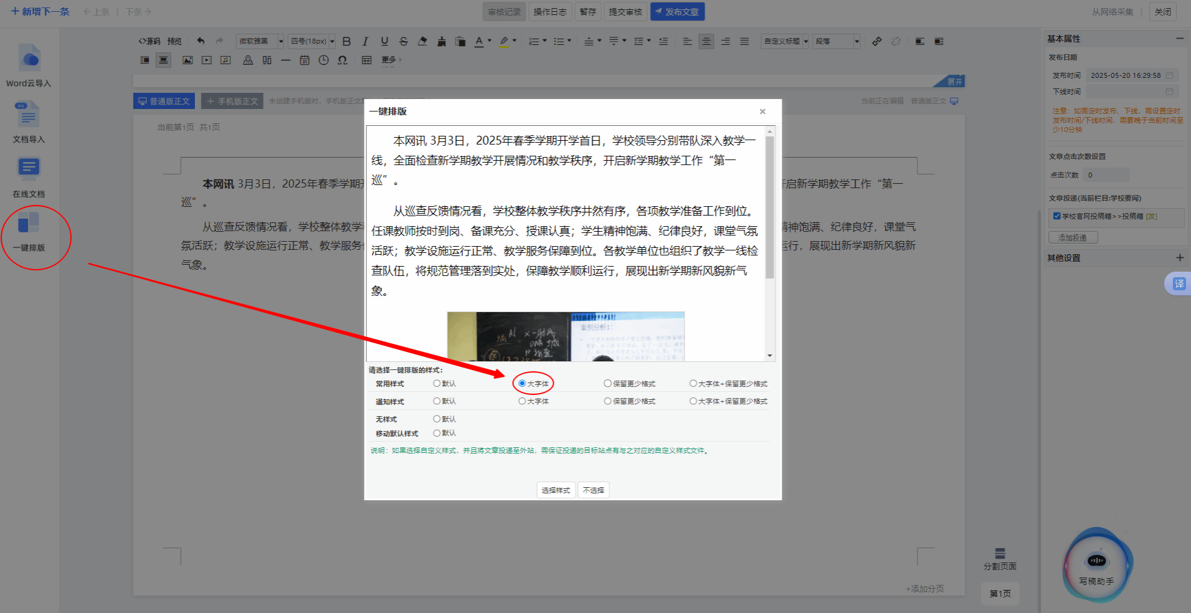Click the 分割页面 split page icon
Viewport: 1191px width, 613px height.
[1000, 554]
